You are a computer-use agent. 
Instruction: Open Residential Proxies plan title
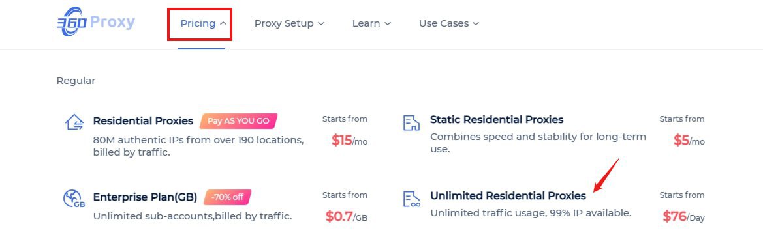tap(143, 121)
